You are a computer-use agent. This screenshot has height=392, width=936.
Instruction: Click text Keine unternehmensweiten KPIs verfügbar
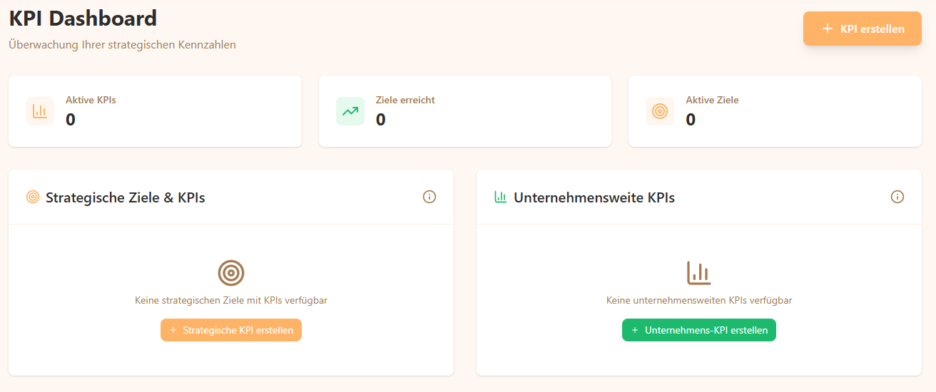coord(699,301)
